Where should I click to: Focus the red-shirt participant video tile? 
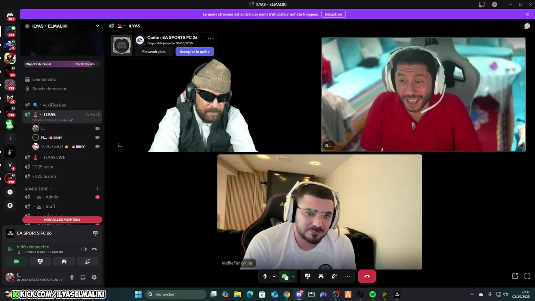coord(423,94)
